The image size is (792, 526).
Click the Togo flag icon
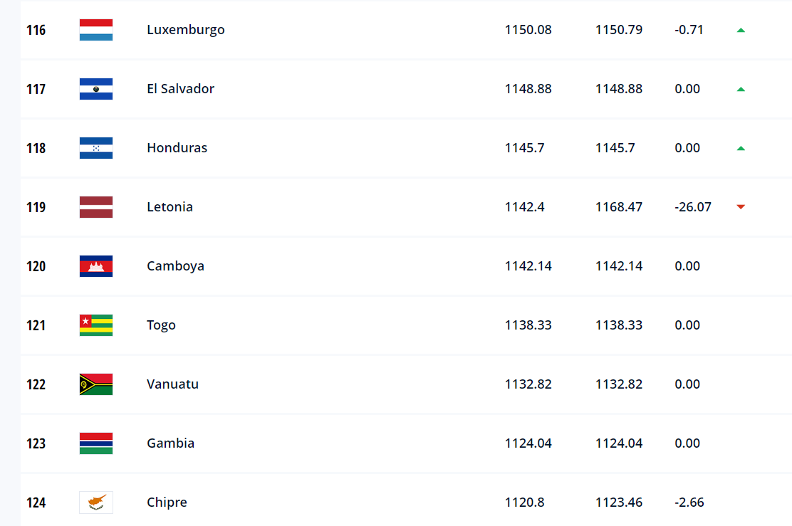coord(96,325)
